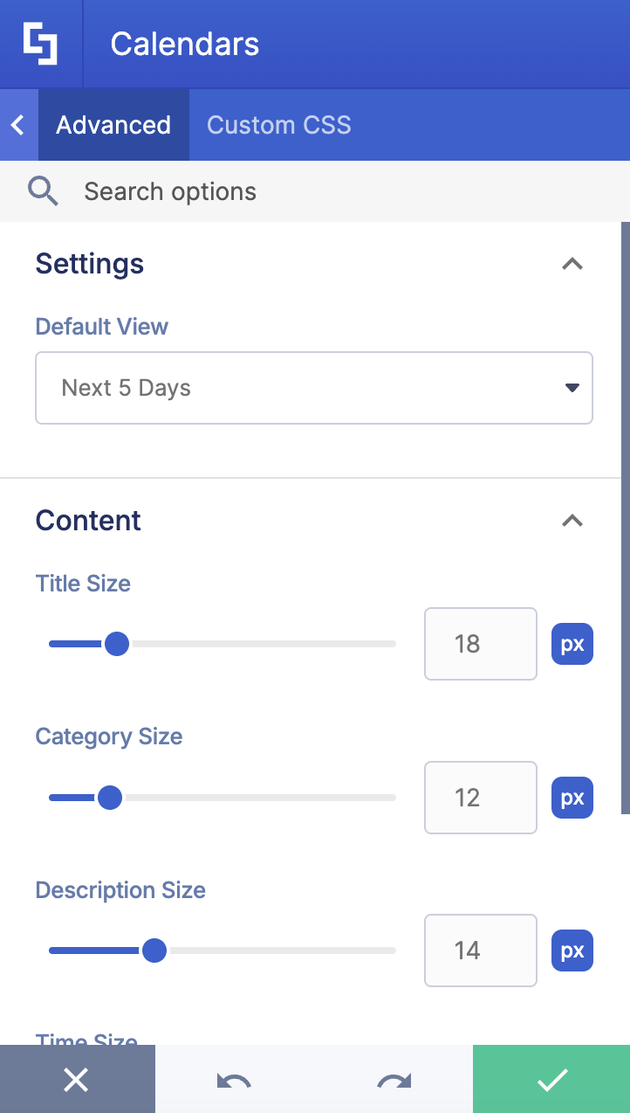Viewport: 630px width, 1113px height.
Task: Open the Default View dropdown
Action: (x=314, y=388)
